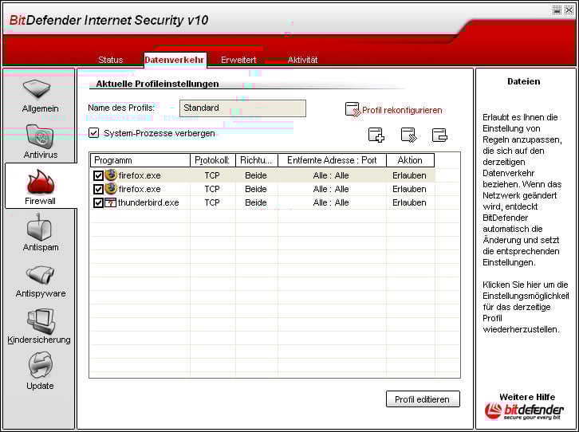This screenshot has height=432, width=579.
Task: Click the Profil rekonfigurieren link
Action: coord(402,110)
